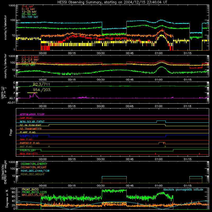Click the DECIMATION_ENERGY legend label
The image size is (212, 212).
pyautogui.click(x=34, y=164)
